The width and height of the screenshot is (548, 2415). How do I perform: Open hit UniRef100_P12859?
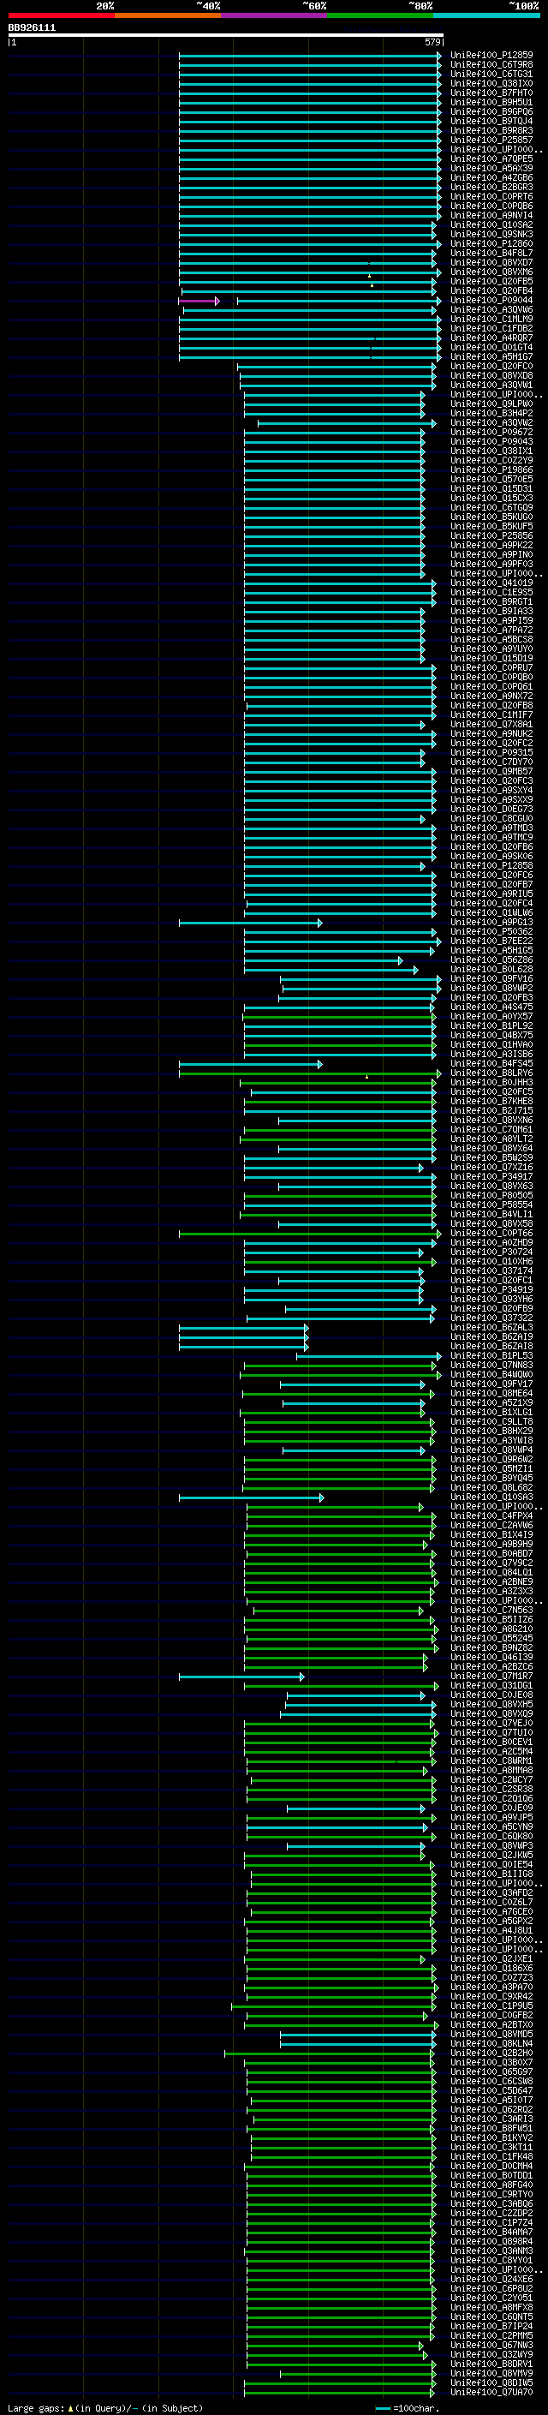[x=491, y=56]
